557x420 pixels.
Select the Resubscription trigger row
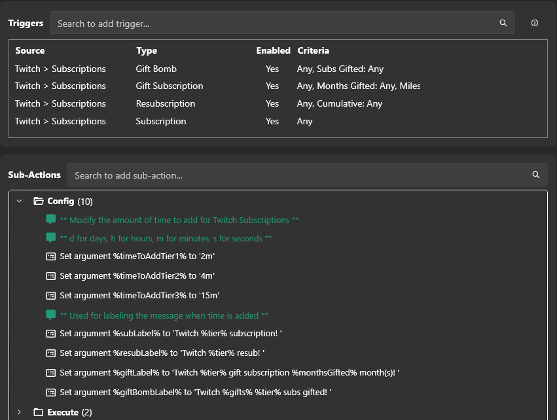165,103
